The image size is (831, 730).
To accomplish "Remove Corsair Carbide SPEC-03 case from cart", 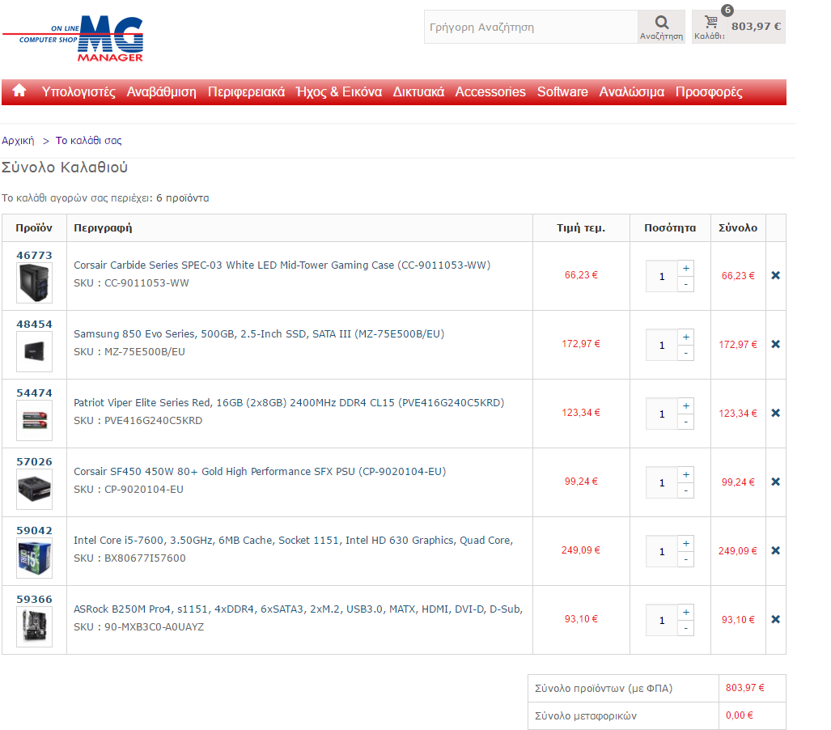I will pos(775,275).
